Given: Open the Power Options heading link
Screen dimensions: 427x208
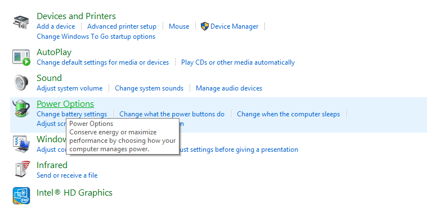Looking at the screenshot, I should pos(65,104).
